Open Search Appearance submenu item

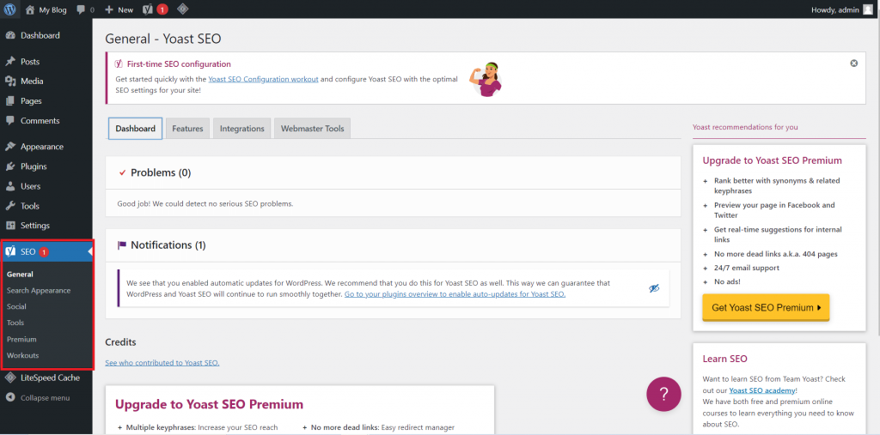pos(39,291)
